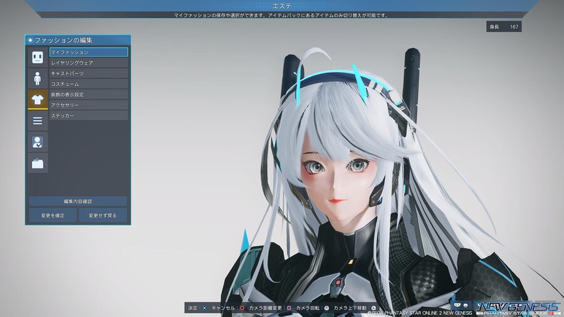Click 編集内容確認 button
Viewport: 564px width, 317px height.
point(78,201)
